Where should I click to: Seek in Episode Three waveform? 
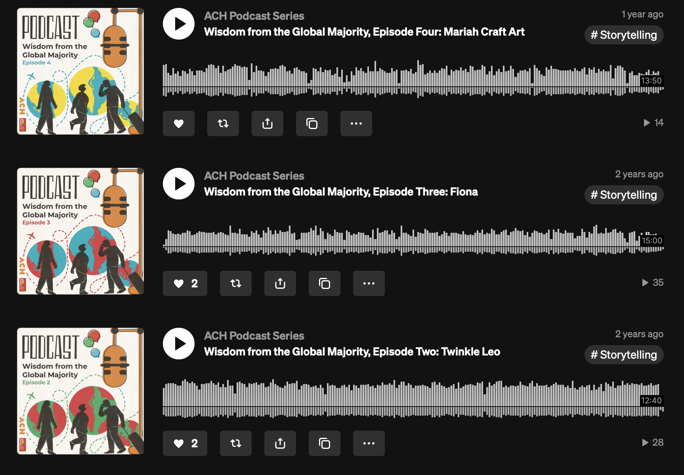click(x=413, y=240)
